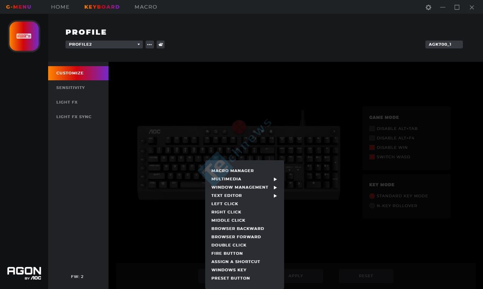
Task: Click the AGON by AOC logo
Action: click(x=24, y=273)
